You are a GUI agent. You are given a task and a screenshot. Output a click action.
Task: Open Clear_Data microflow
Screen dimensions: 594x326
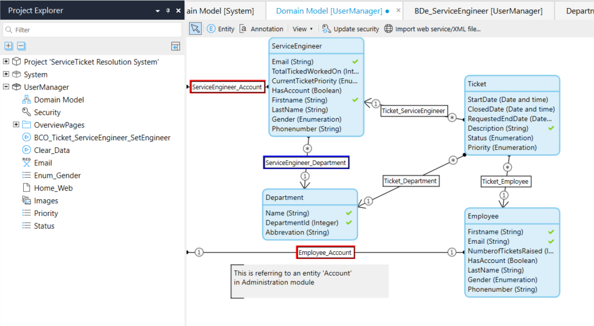52,150
